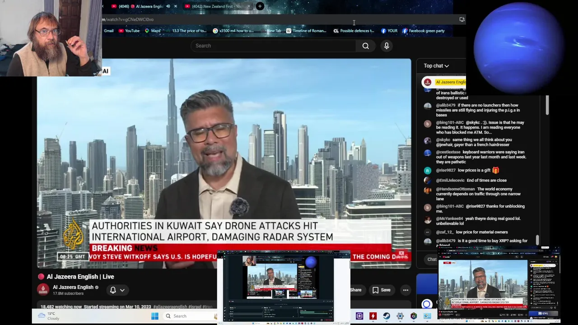Screen dimensions: 578x325
Task: Click @rise9827 'R' avatar in chat
Action: pos(428,171)
